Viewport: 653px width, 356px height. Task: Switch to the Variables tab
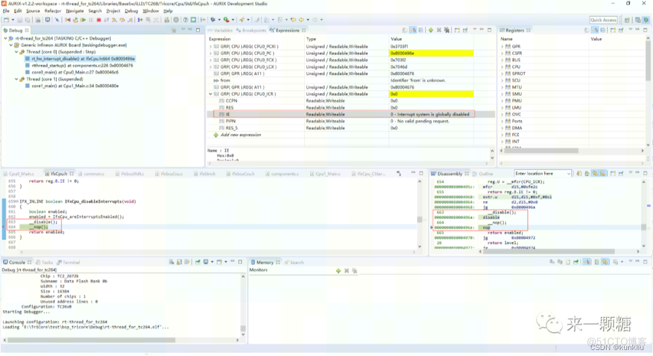(x=221, y=30)
